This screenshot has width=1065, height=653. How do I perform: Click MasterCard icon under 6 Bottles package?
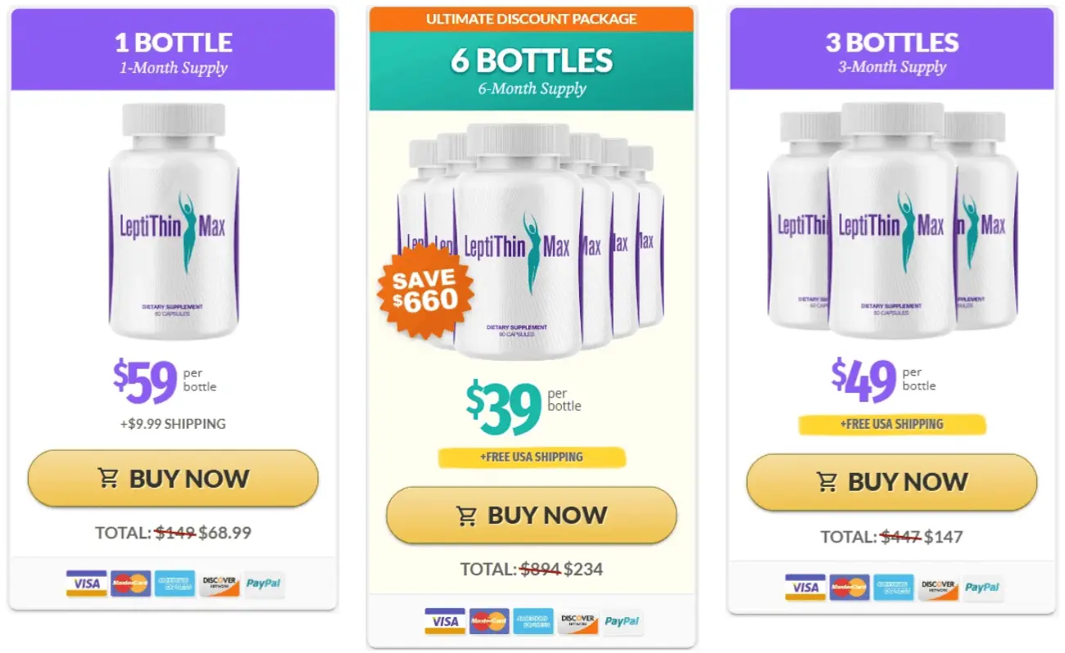tap(489, 621)
